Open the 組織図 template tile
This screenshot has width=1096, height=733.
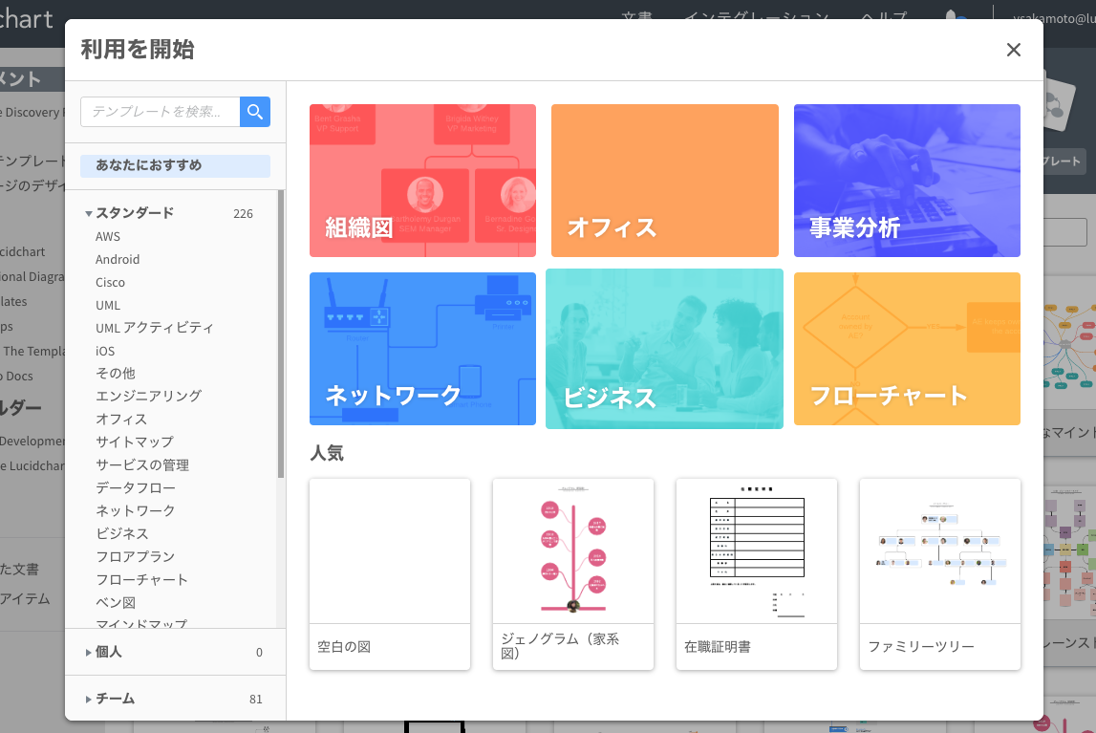click(x=422, y=181)
